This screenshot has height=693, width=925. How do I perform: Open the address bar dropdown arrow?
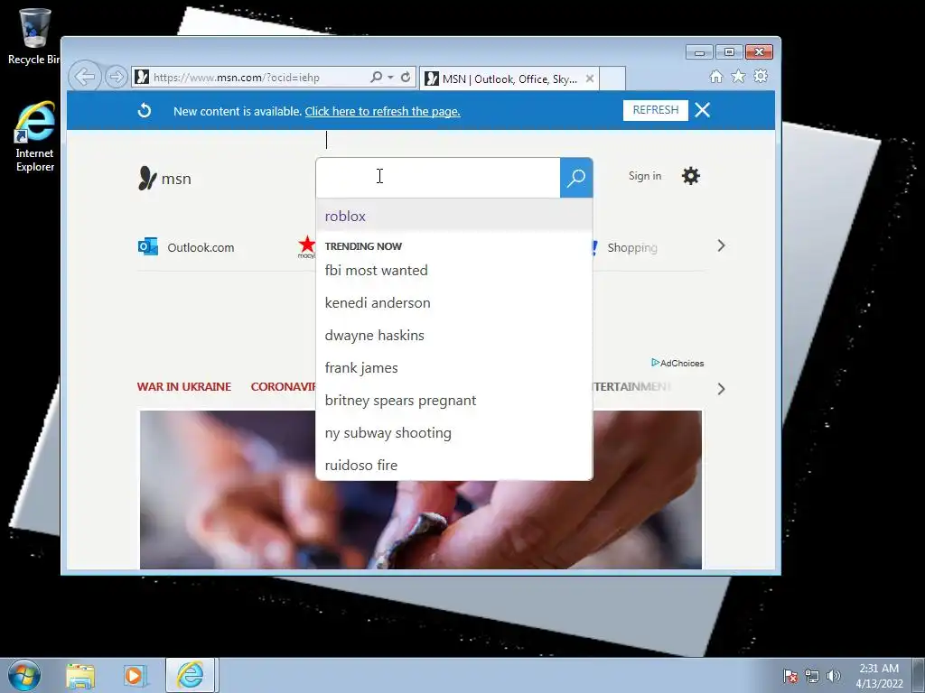390,78
